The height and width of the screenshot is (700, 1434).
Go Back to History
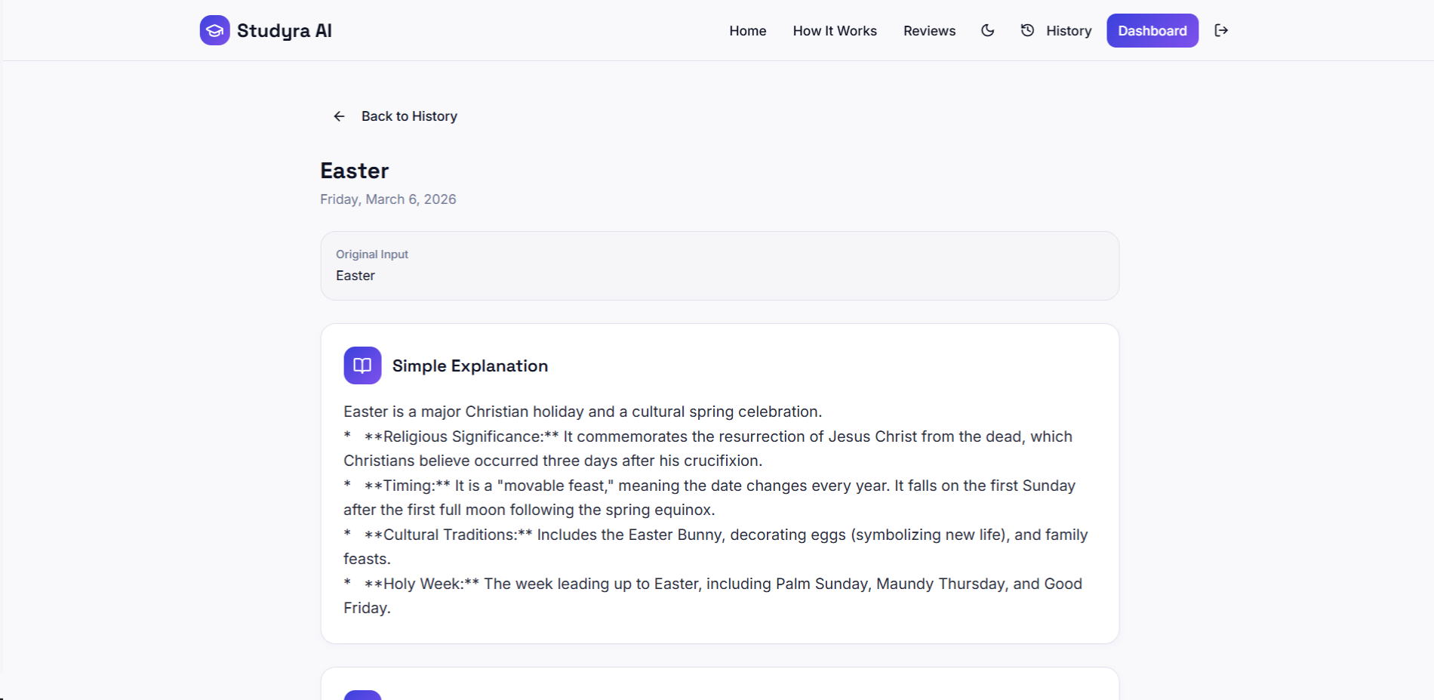point(409,116)
